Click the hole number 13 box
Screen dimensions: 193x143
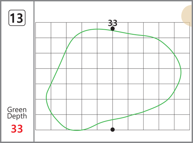pyautogui.click(x=17, y=18)
